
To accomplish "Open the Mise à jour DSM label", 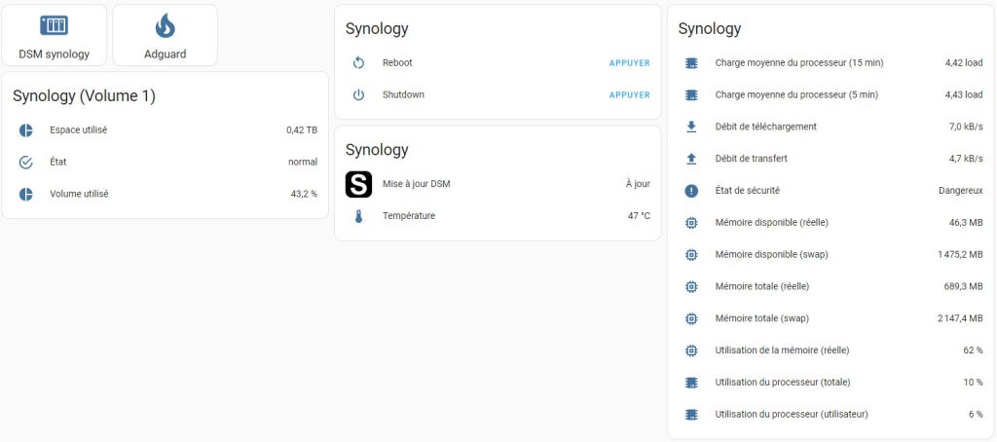I will tap(417, 184).
